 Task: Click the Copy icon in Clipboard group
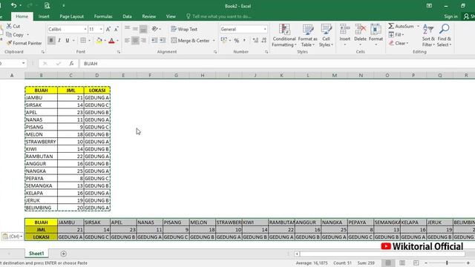[x=9, y=35]
